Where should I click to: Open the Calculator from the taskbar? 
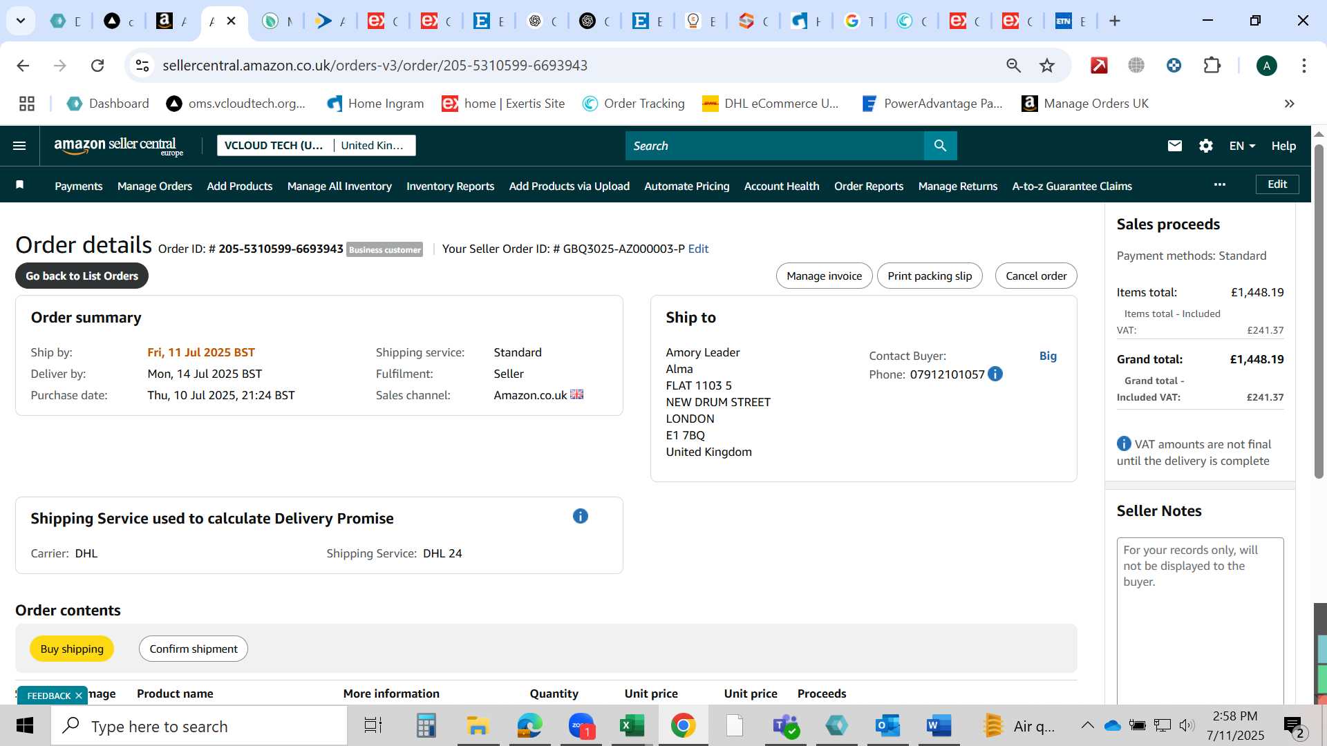(426, 726)
